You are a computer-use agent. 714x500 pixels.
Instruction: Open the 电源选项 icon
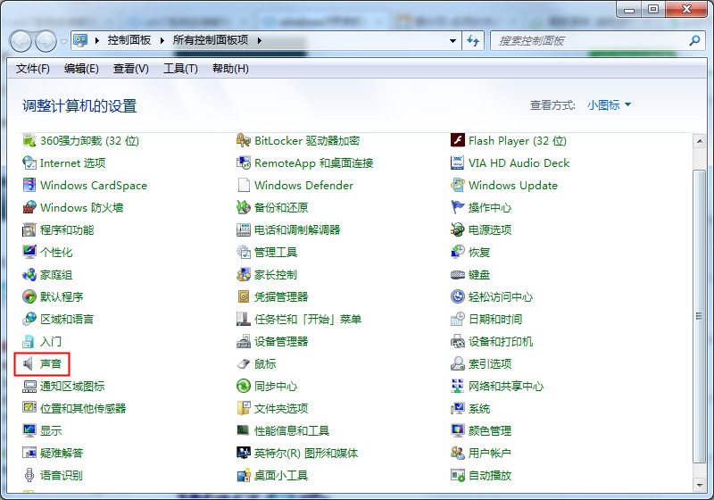click(457, 229)
